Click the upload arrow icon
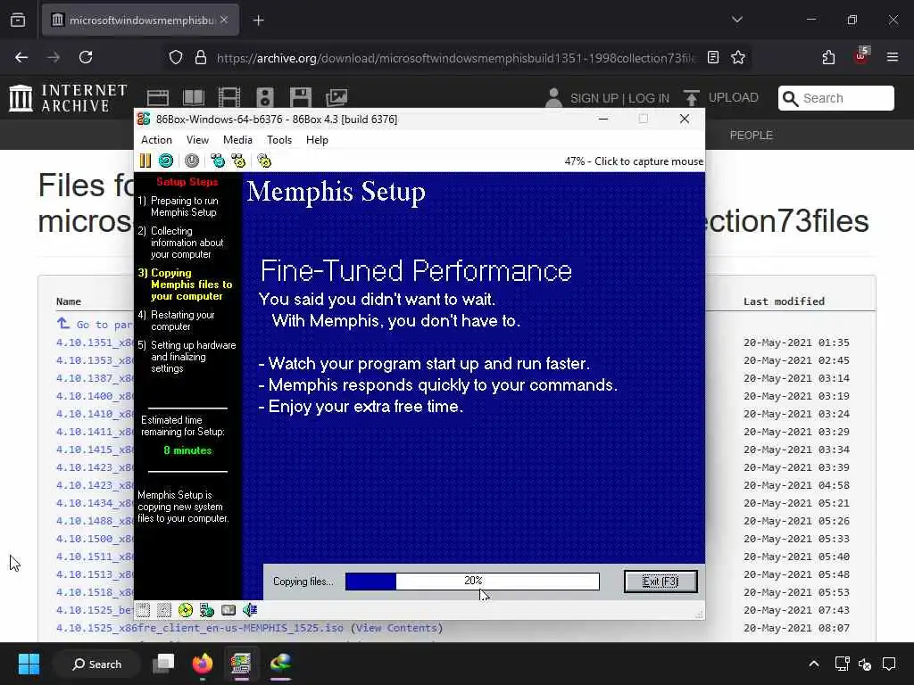 click(x=692, y=98)
